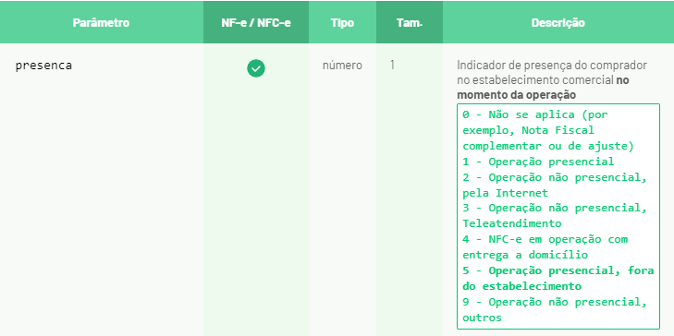Image resolution: width=674 pixels, height=336 pixels.
Task: Click the bold 'momento da operação' text
Action: (x=516, y=95)
